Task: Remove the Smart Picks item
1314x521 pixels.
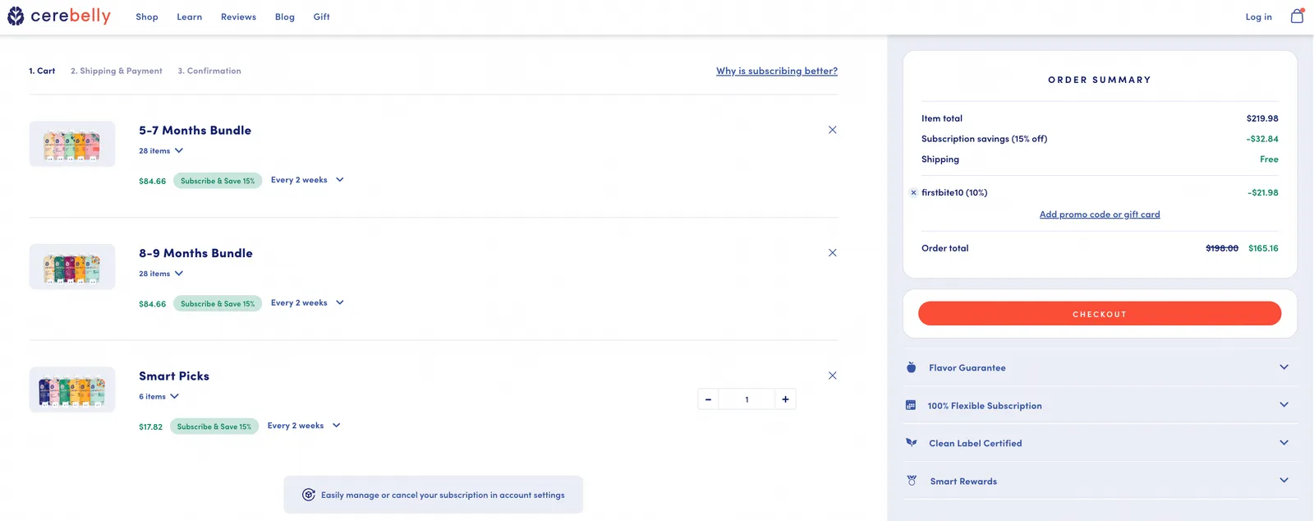Action: click(x=832, y=376)
